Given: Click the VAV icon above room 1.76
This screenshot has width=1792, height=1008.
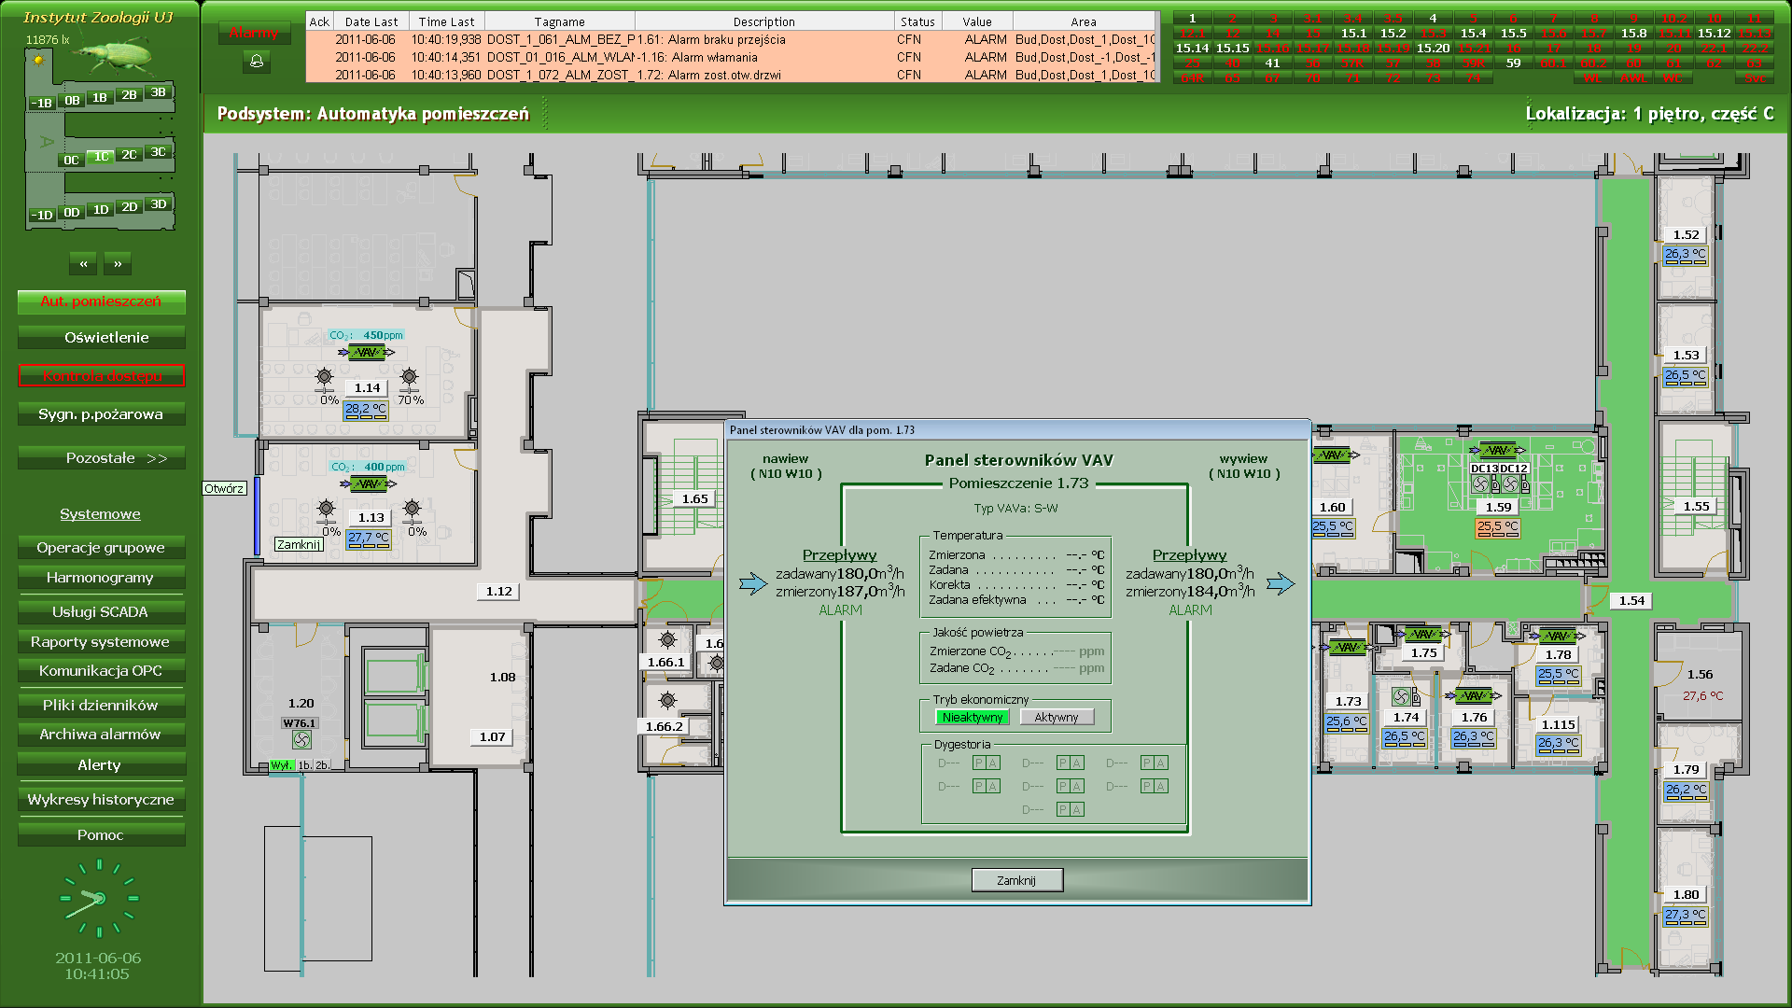Looking at the screenshot, I should pyautogui.click(x=1474, y=695).
